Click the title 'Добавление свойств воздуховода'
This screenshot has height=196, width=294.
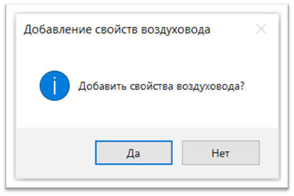[x=117, y=30]
